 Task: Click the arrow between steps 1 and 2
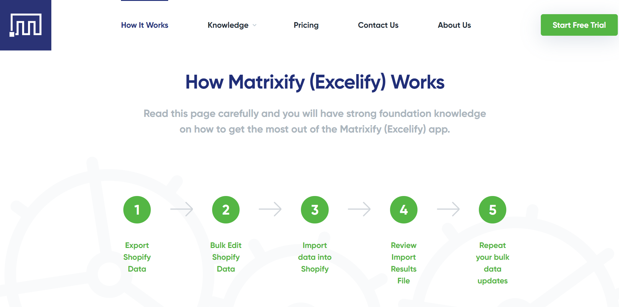pos(181,209)
